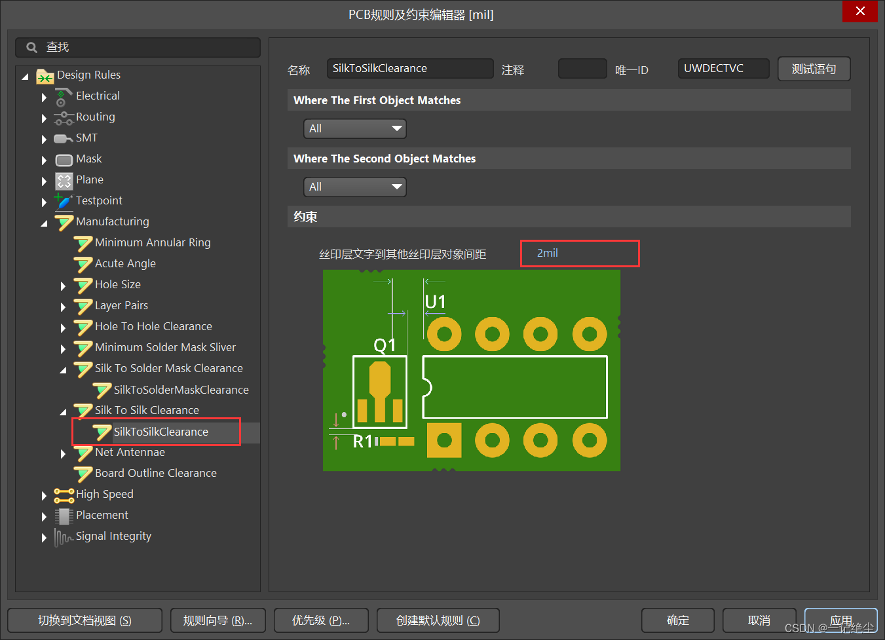Confirm with the 确定 button
The image size is (885, 640).
pos(678,620)
